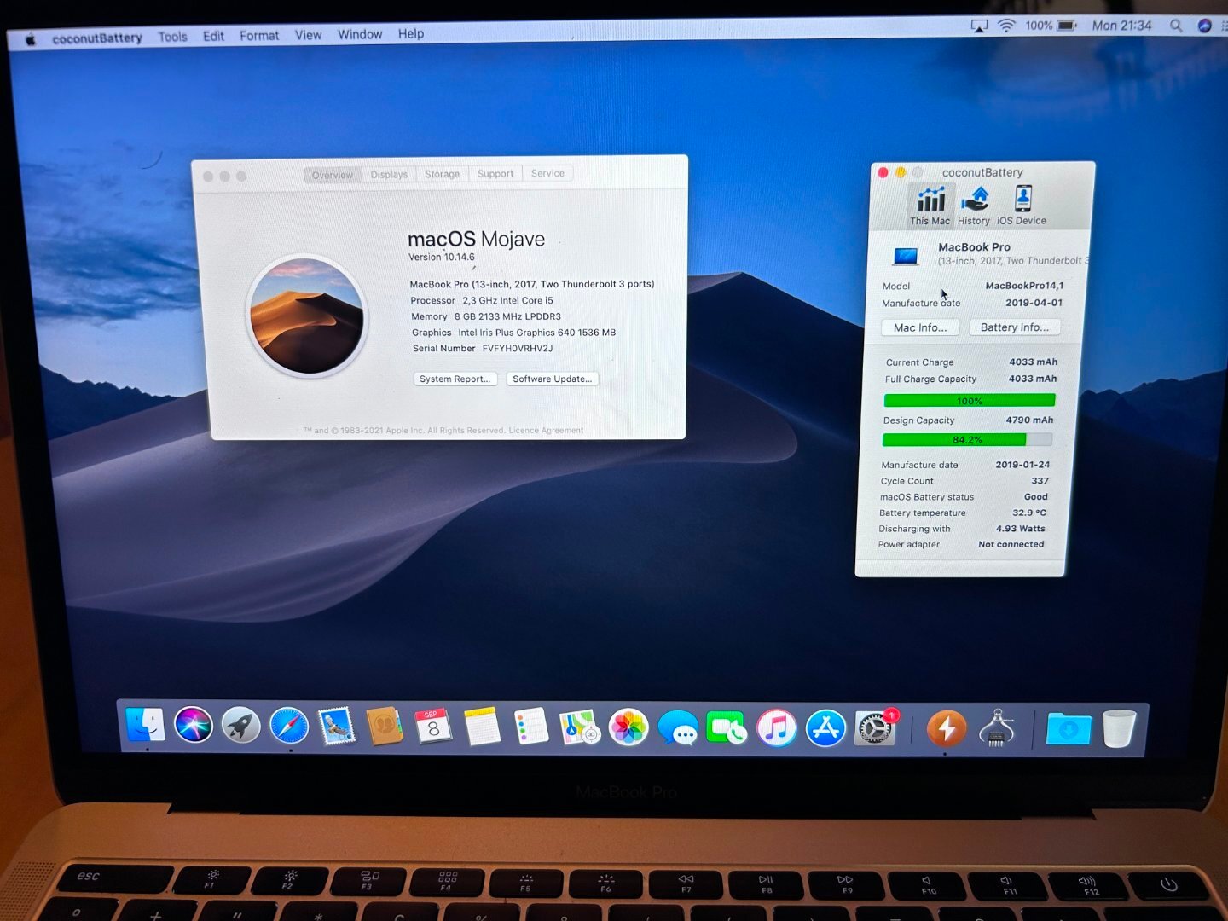Click the Mac Info... button
Screen dimensions: 1228x921
tap(920, 327)
